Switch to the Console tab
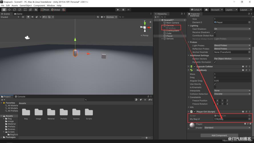Viewport: 254px width, 143px height. pyautogui.click(x=20, y=97)
